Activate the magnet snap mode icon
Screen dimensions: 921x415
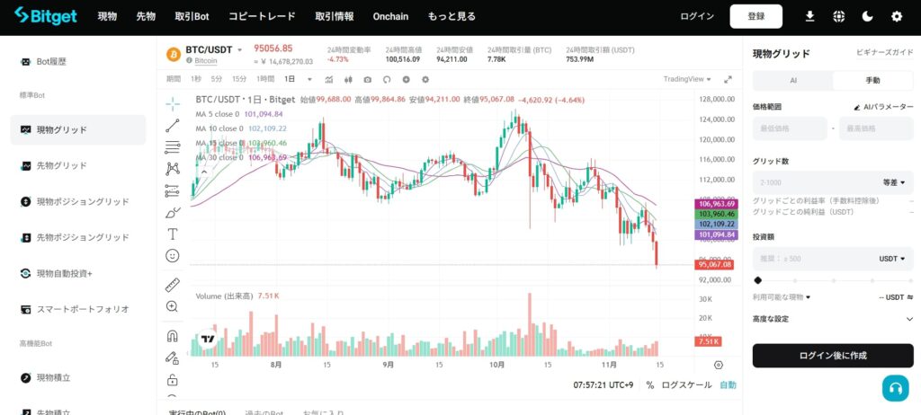click(x=173, y=336)
